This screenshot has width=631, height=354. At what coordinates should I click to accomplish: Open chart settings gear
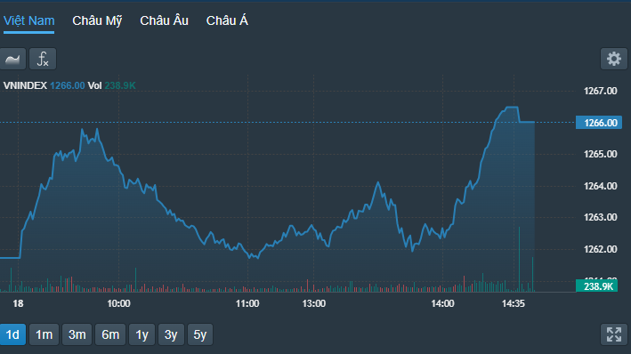pyautogui.click(x=614, y=59)
